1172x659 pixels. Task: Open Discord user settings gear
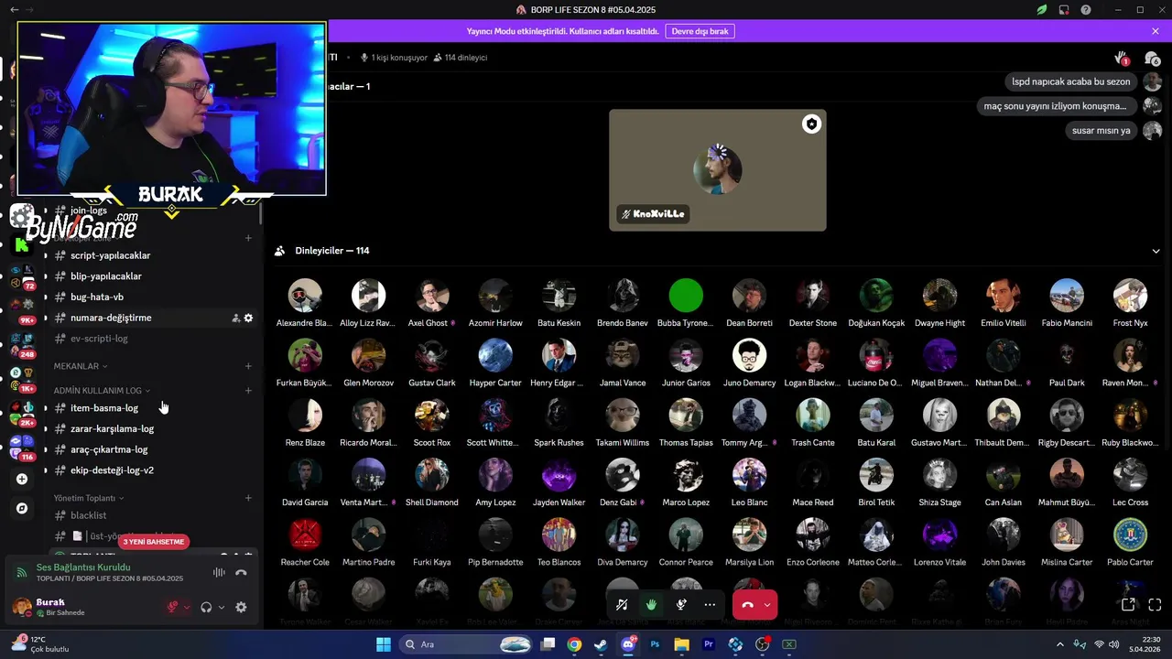pyautogui.click(x=242, y=607)
